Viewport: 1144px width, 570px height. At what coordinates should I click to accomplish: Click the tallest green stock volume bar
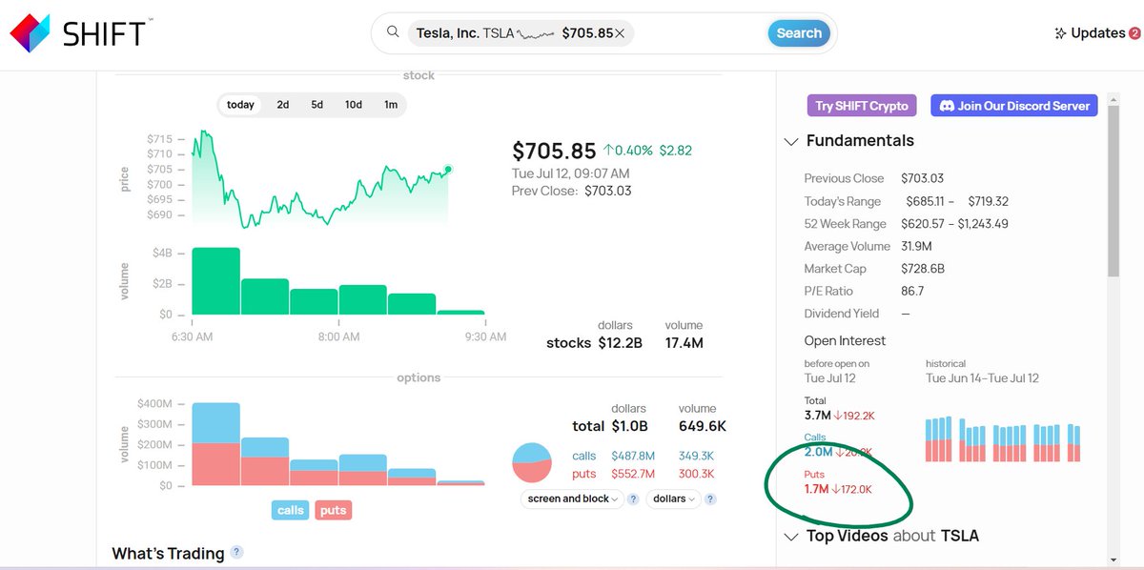point(215,281)
